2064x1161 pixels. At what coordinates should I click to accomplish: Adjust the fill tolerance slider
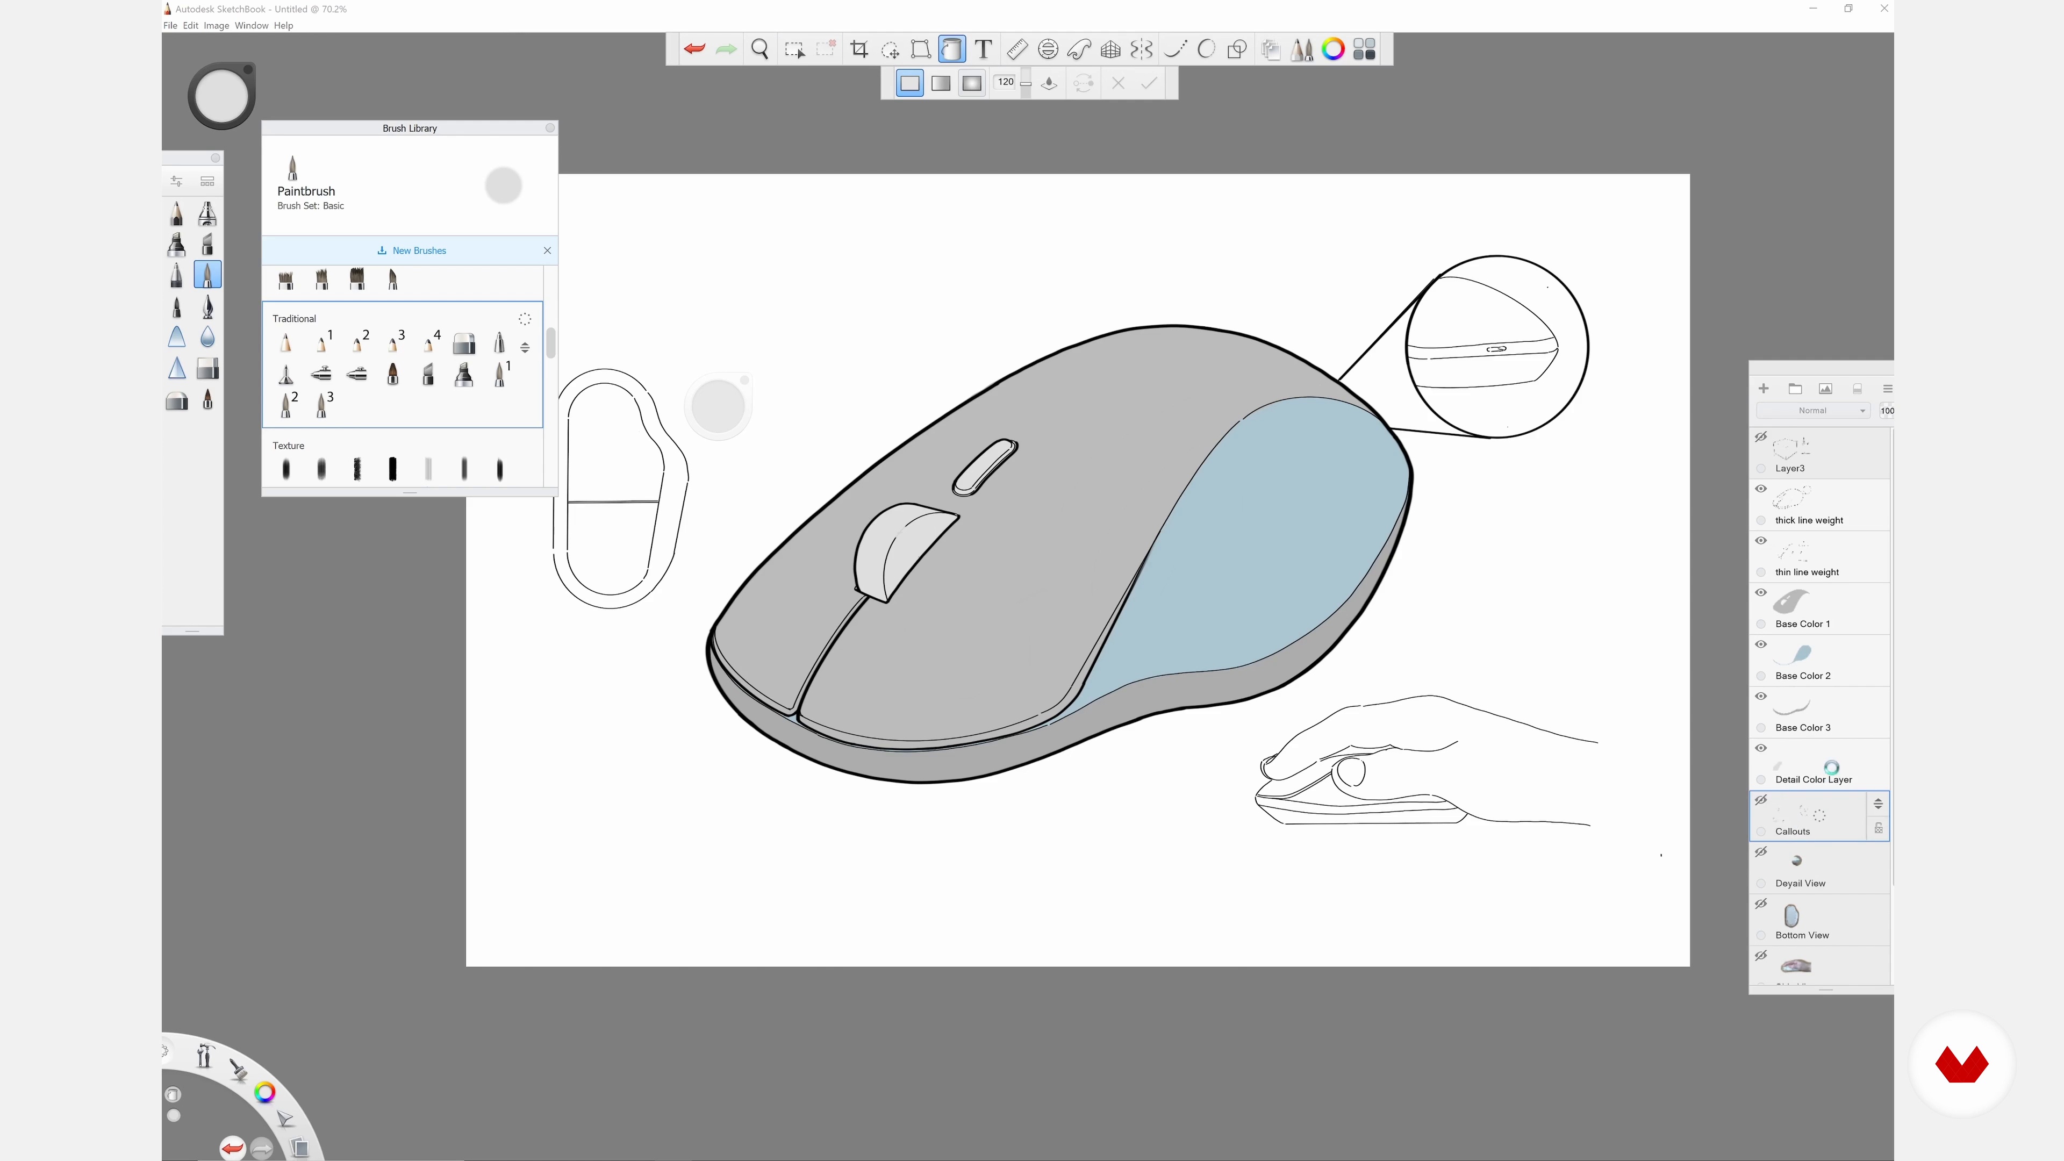tap(1026, 83)
